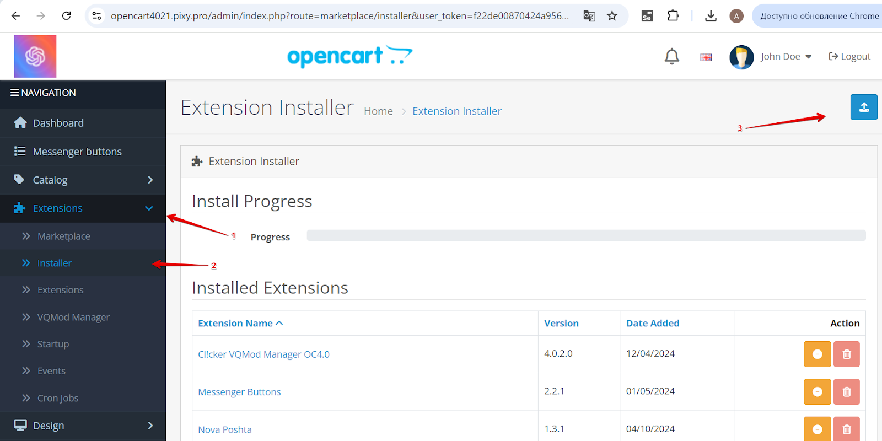Click the Design monitor icon
882x441 pixels.
[20, 425]
